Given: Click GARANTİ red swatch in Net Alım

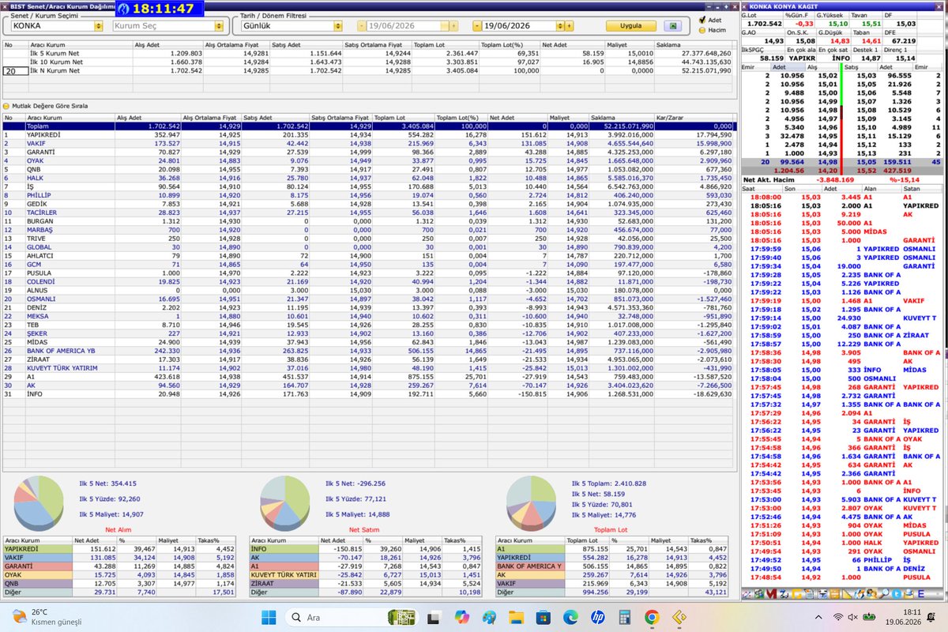Looking at the screenshot, I should (37, 565).
